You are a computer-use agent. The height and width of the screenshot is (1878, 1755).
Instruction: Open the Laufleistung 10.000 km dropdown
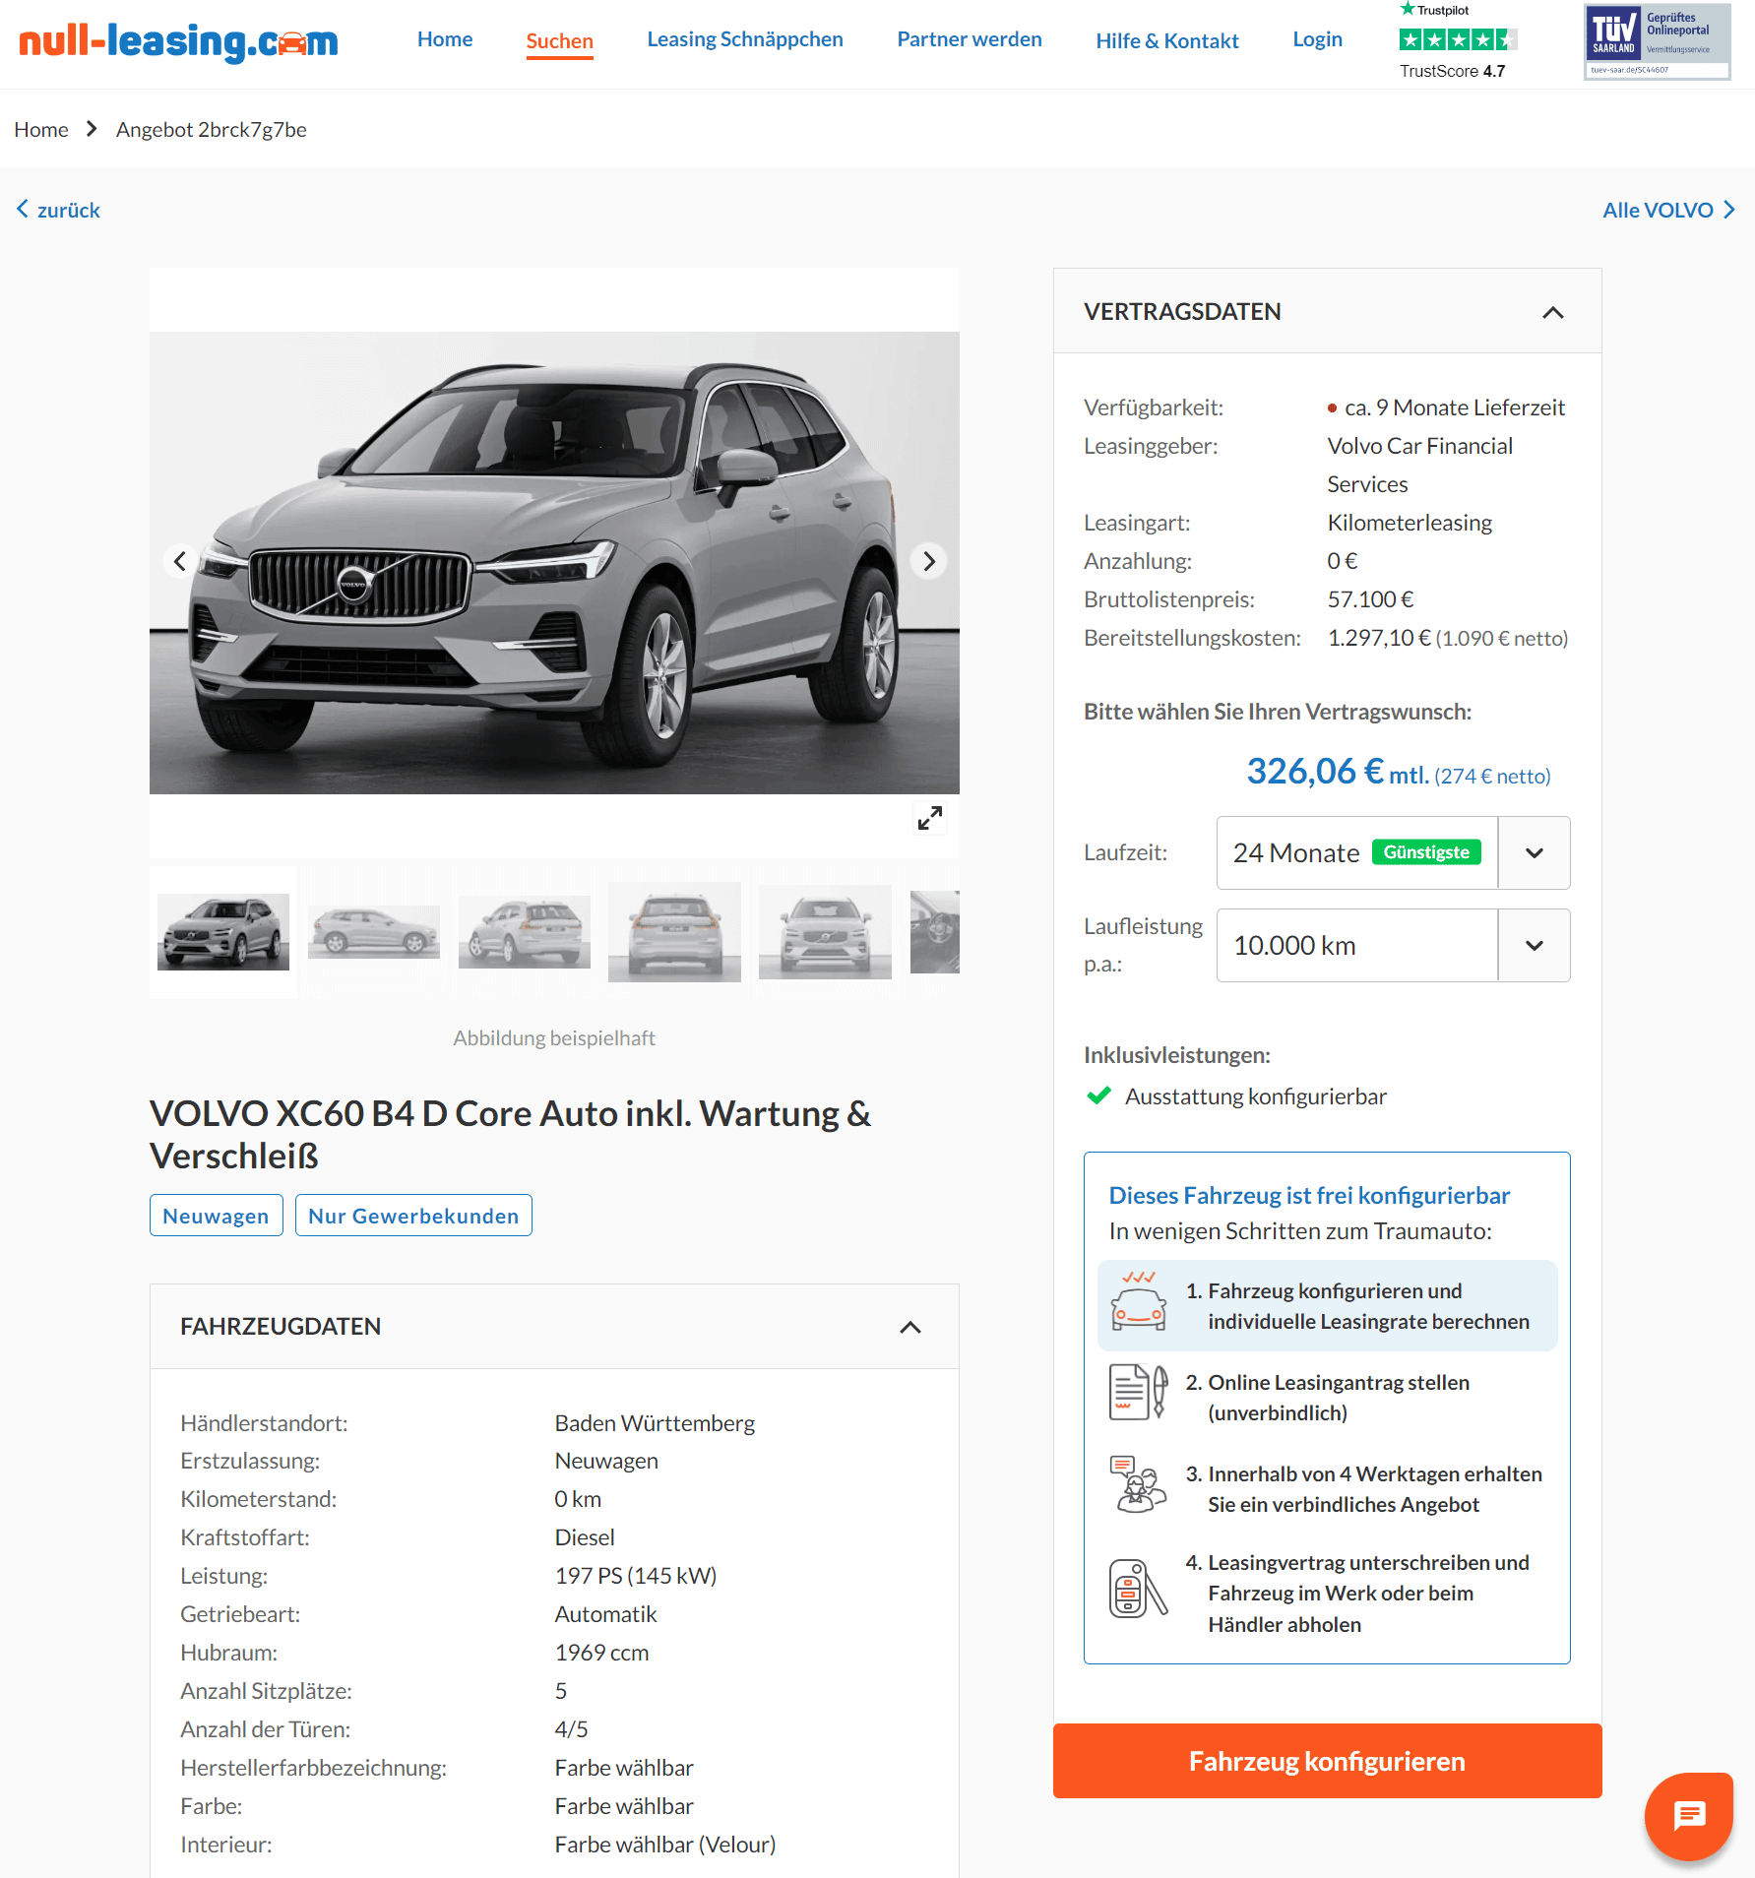coord(1393,945)
